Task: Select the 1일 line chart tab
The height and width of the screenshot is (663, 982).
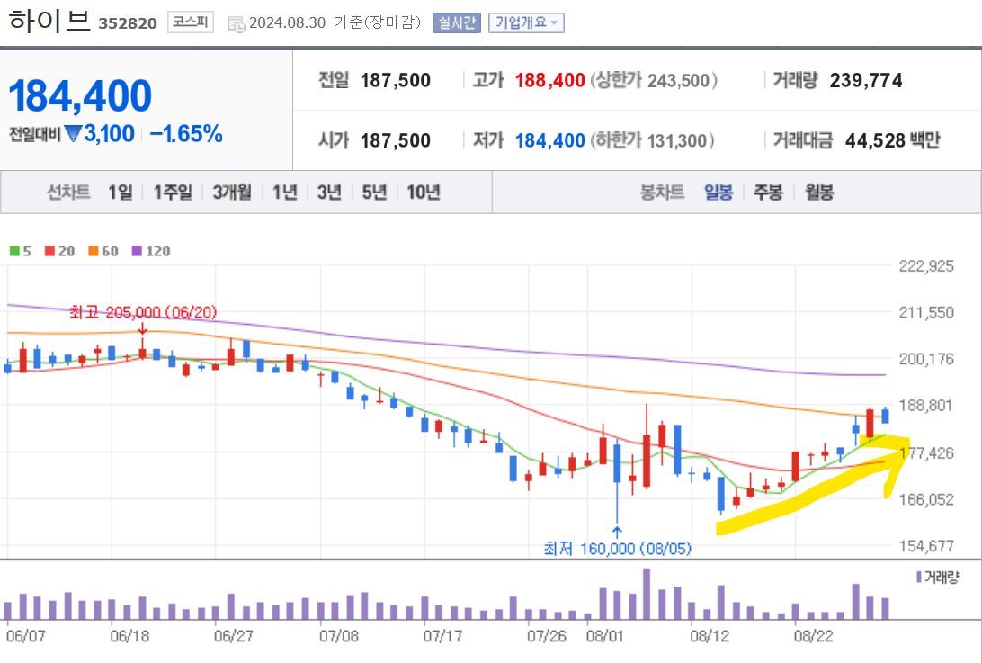Action: 121,192
